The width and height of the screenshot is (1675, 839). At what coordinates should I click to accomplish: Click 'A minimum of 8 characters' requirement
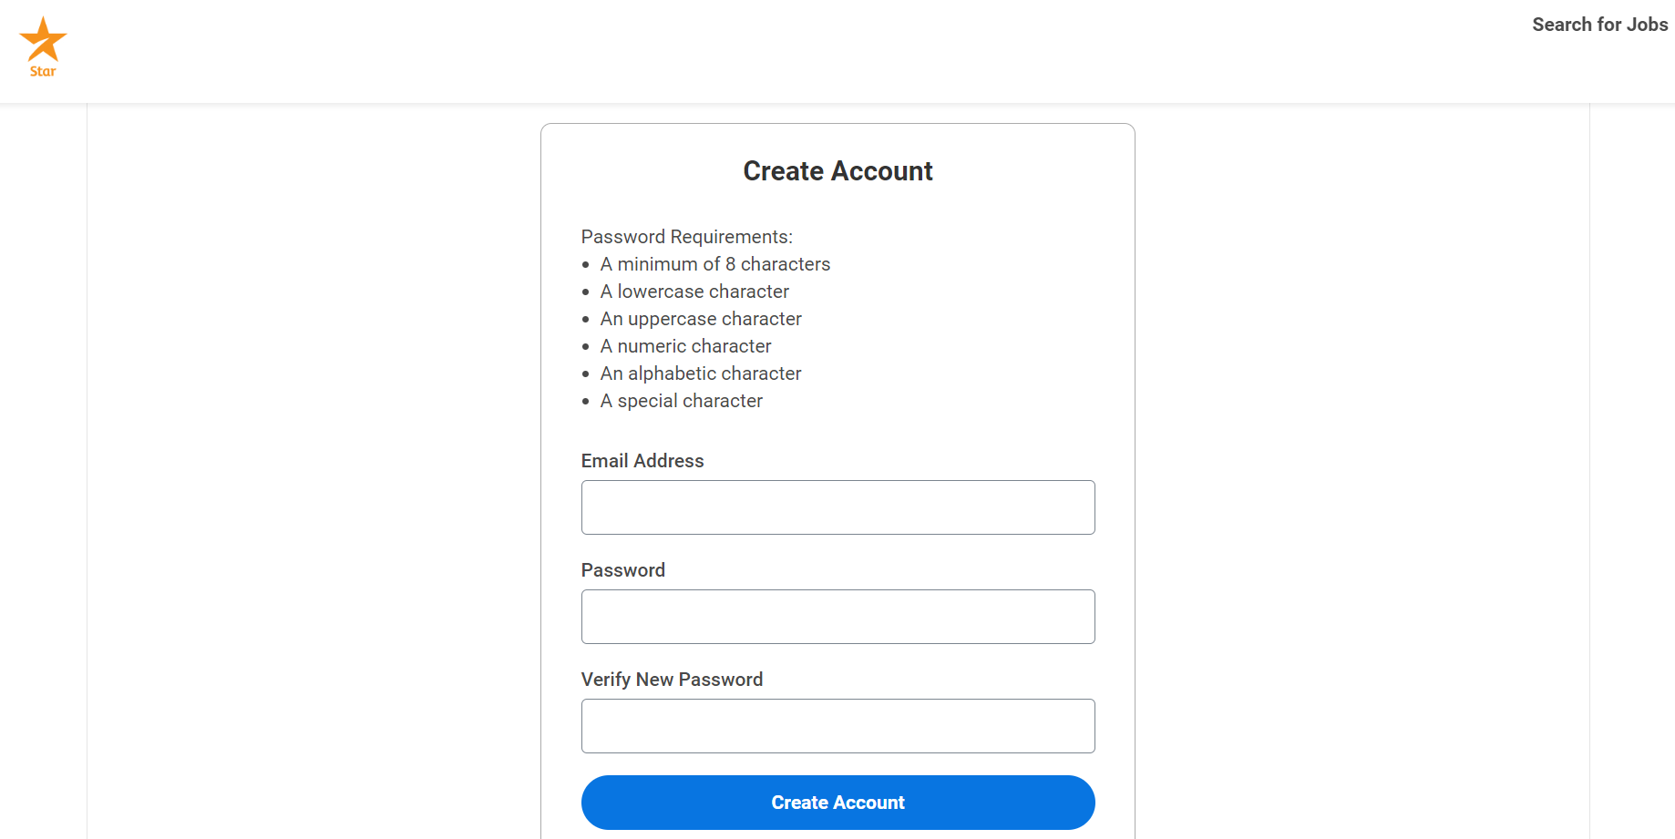click(715, 264)
